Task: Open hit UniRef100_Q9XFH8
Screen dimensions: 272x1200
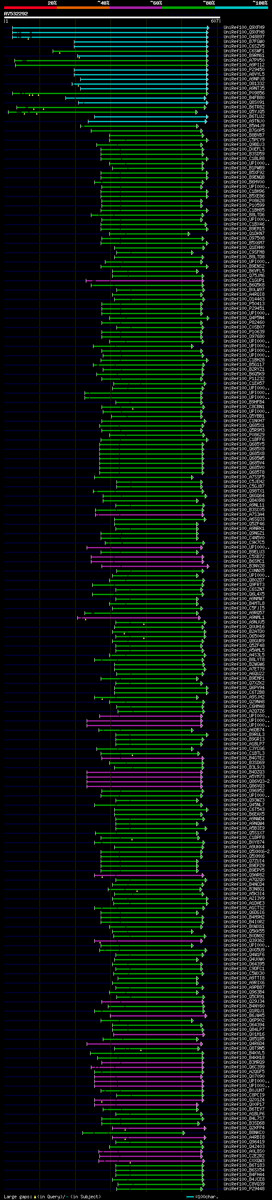Action: pos(244,32)
